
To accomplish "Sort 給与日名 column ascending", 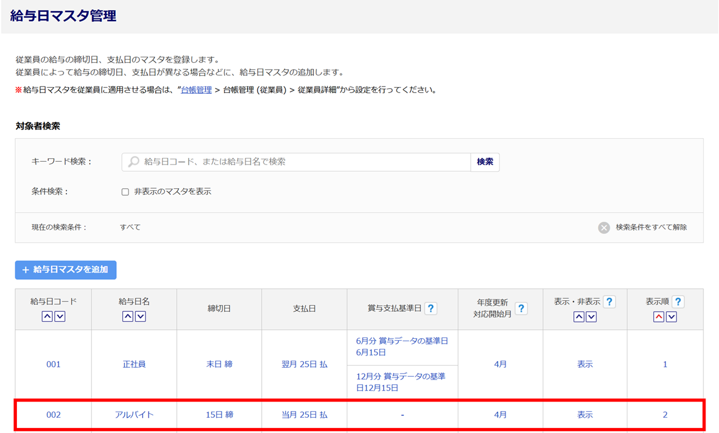I will pos(128,317).
